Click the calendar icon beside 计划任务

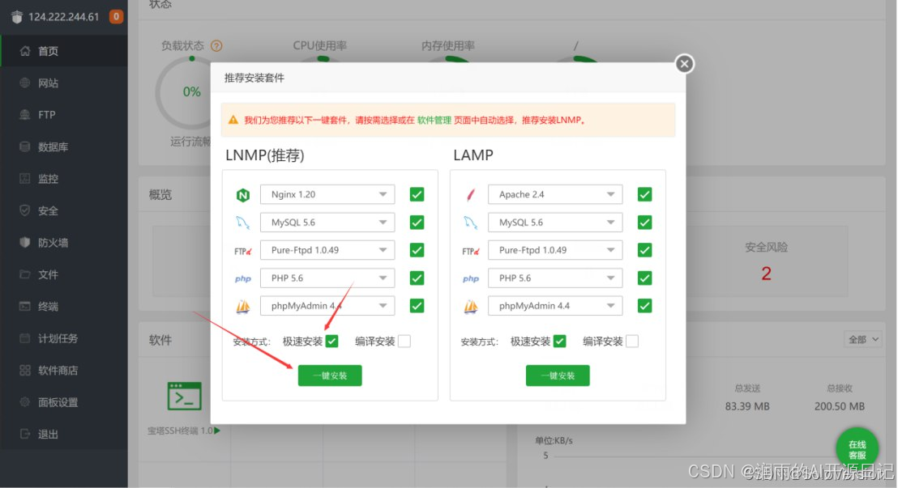tap(24, 338)
